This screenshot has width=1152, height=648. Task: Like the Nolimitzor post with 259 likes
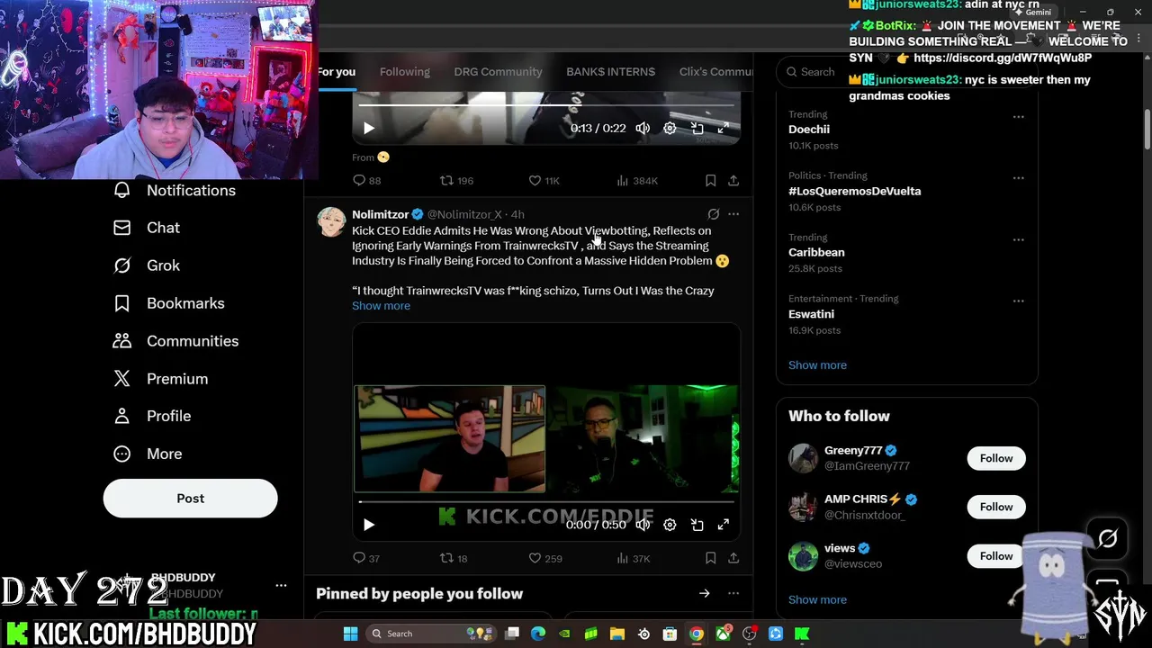[544, 558]
